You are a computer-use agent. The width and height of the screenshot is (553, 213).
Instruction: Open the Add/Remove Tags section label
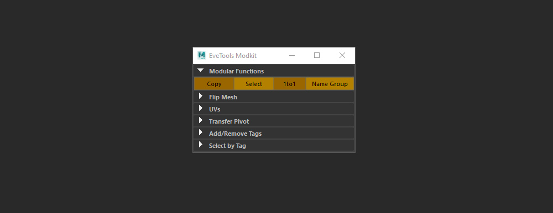[x=235, y=134]
